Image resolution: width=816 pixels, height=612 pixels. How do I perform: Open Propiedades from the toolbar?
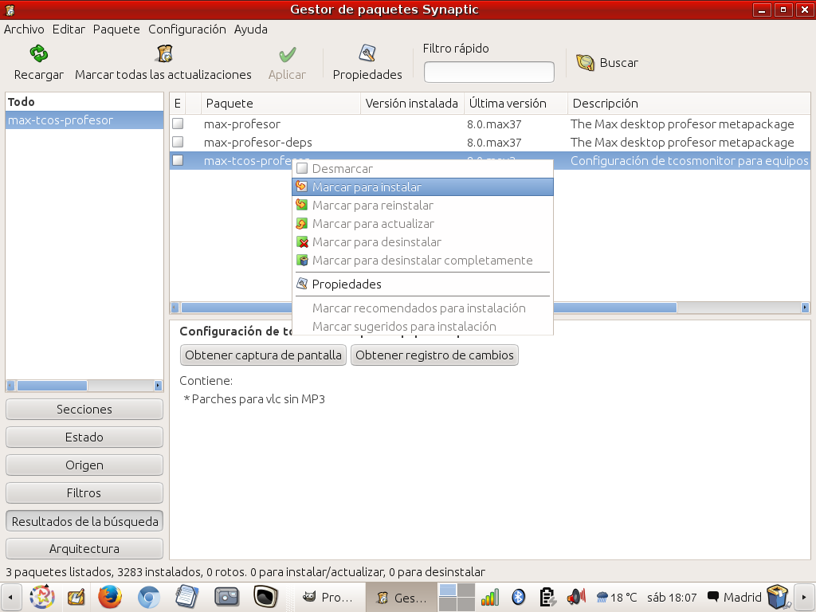pos(367,54)
